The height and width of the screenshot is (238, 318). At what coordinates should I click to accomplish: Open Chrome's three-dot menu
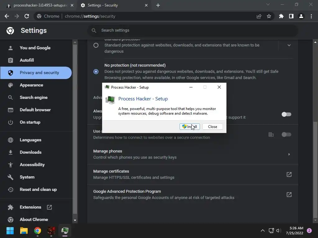click(311, 16)
